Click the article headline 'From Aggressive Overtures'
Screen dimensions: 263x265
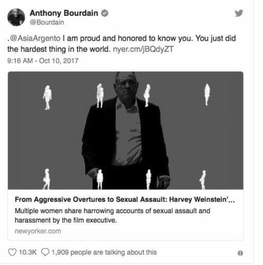point(125,199)
